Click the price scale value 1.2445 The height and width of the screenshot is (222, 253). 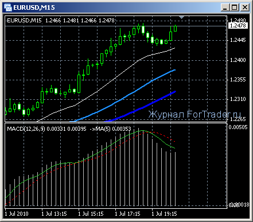click(x=238, y=40)
